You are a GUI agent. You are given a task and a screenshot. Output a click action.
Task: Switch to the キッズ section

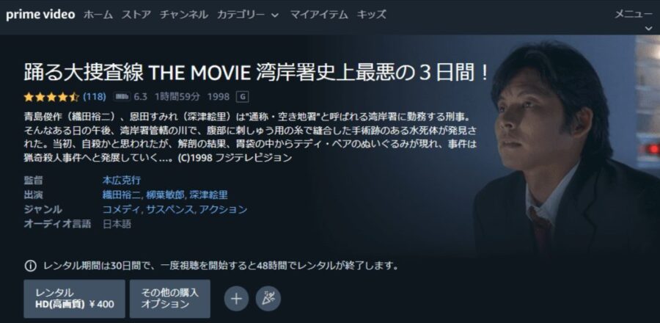tap(371, 15)
